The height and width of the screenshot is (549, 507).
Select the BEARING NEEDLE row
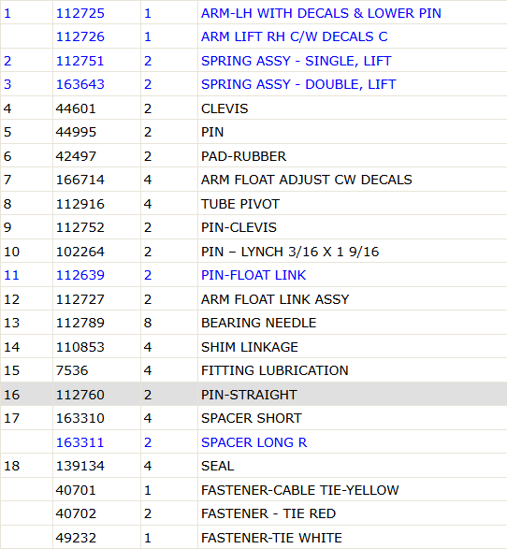pyautogui.click(x=253, y=323)
